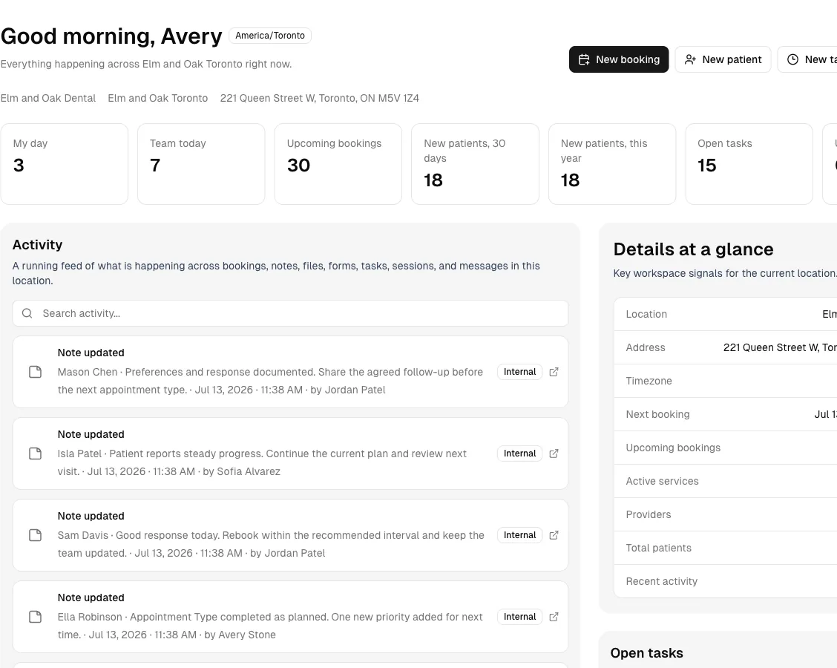Screen dimensions: 837x668
Task: Click Details at a glance heading
Action: 693,249
